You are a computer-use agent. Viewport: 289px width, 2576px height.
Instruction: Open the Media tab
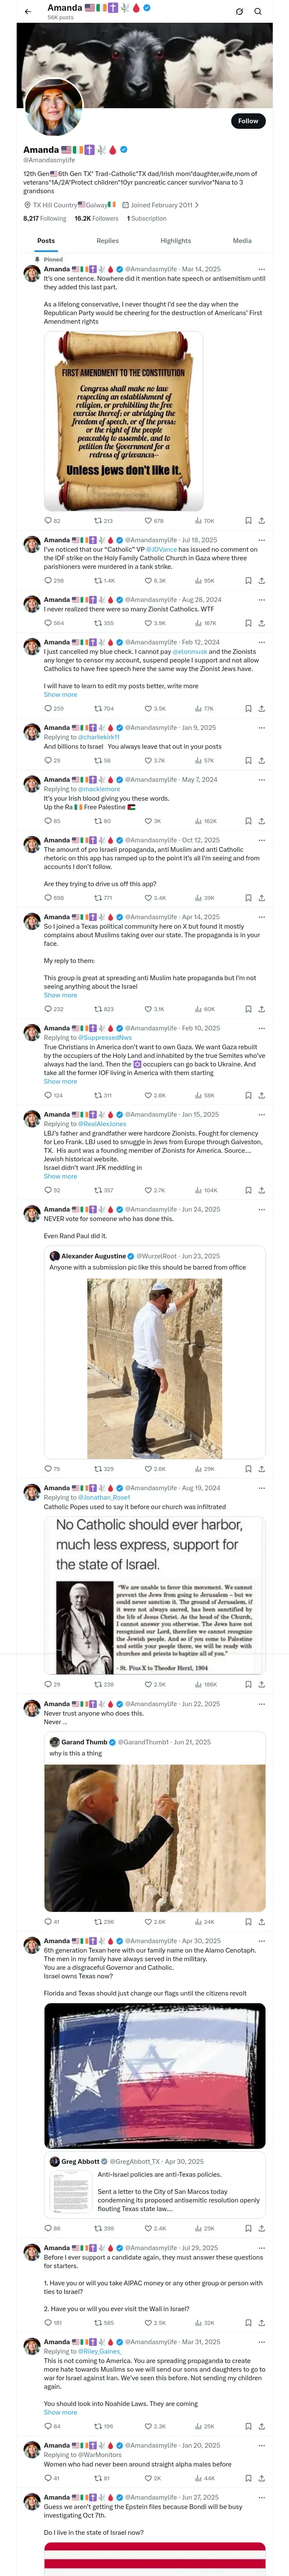coord(242,241)
